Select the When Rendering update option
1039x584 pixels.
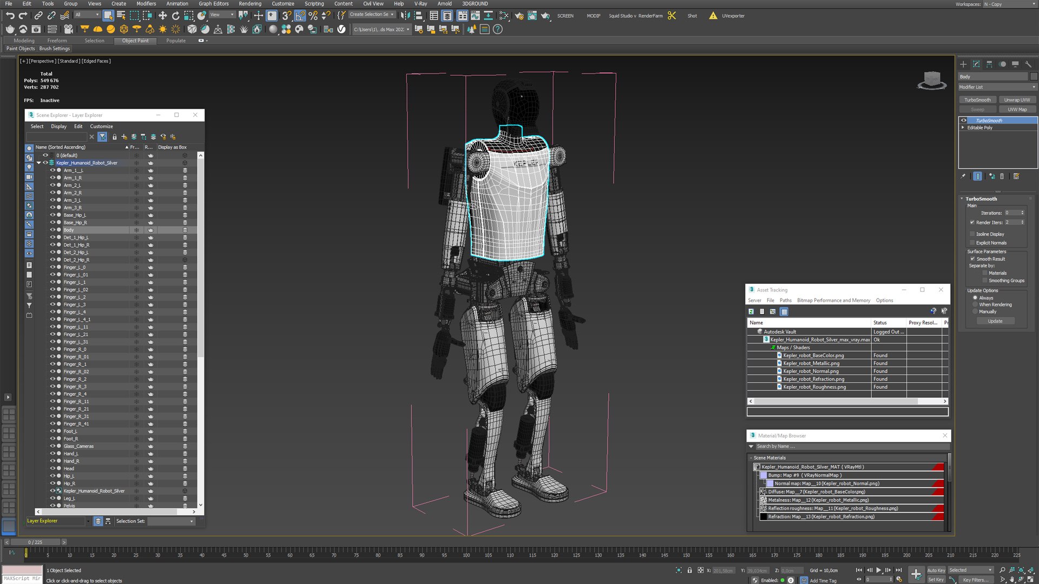[x=975, y=304]
